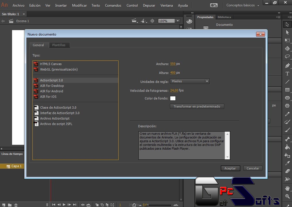
Task: Select the Line tool
Action: (287, 82)
